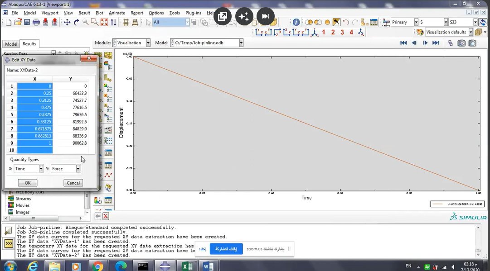Apply the isometric view icon
The image size is (490, 271).
coord(315,32)
